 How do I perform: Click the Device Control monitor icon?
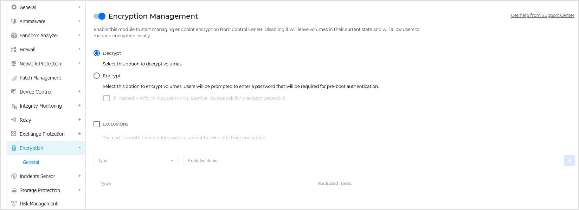[14, 91]
